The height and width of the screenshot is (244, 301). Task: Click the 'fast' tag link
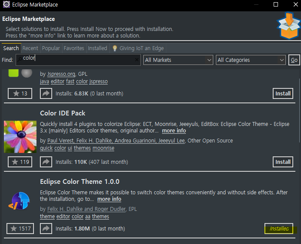coord(70,81)
